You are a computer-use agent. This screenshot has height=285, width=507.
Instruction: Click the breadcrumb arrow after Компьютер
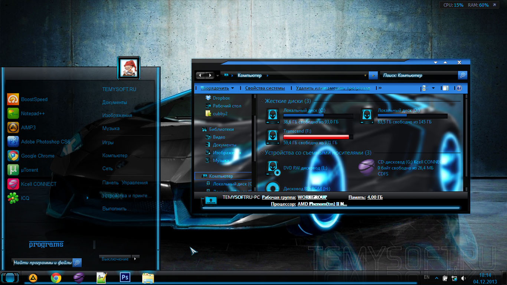click(267, 76)
